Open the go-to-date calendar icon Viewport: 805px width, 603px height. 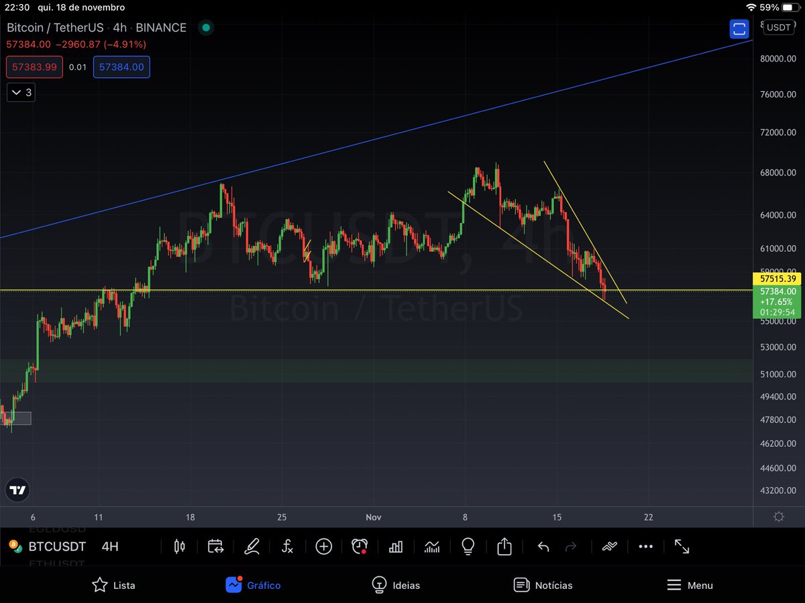click(215, 547)
